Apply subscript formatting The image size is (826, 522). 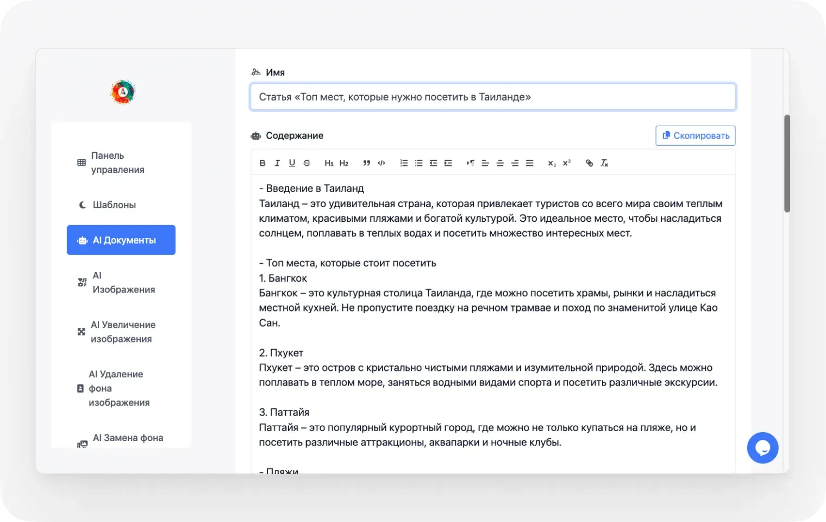(552, 163)
